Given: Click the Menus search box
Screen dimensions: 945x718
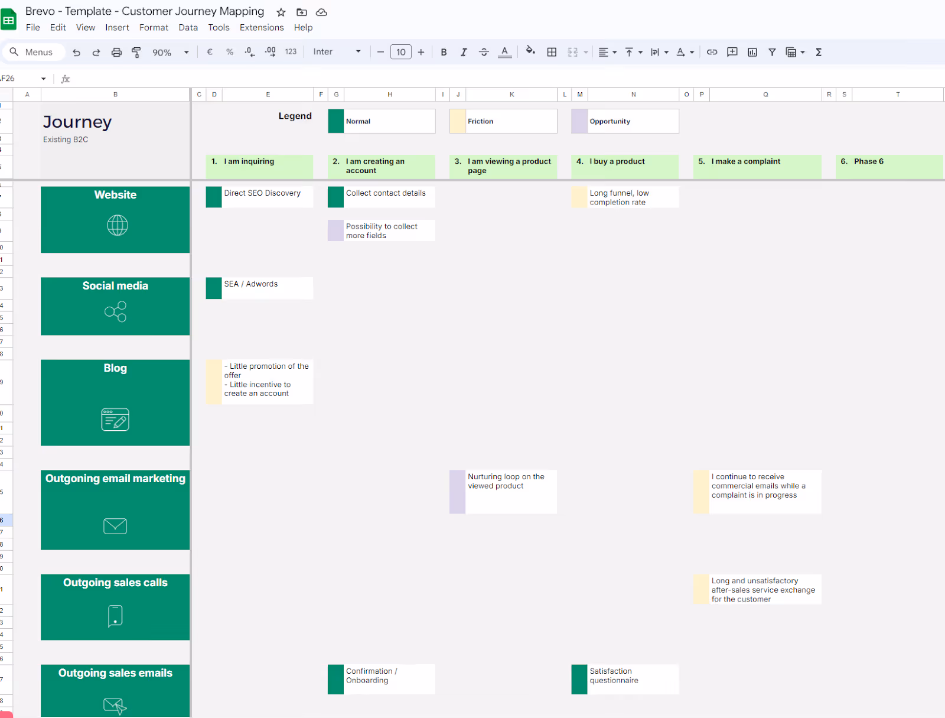Looking at the screenshot, I should (x=33, y=52).
